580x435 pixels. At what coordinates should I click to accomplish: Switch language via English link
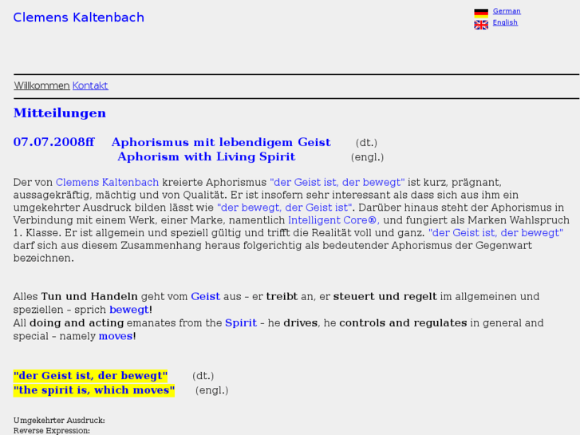coord(505,22)
